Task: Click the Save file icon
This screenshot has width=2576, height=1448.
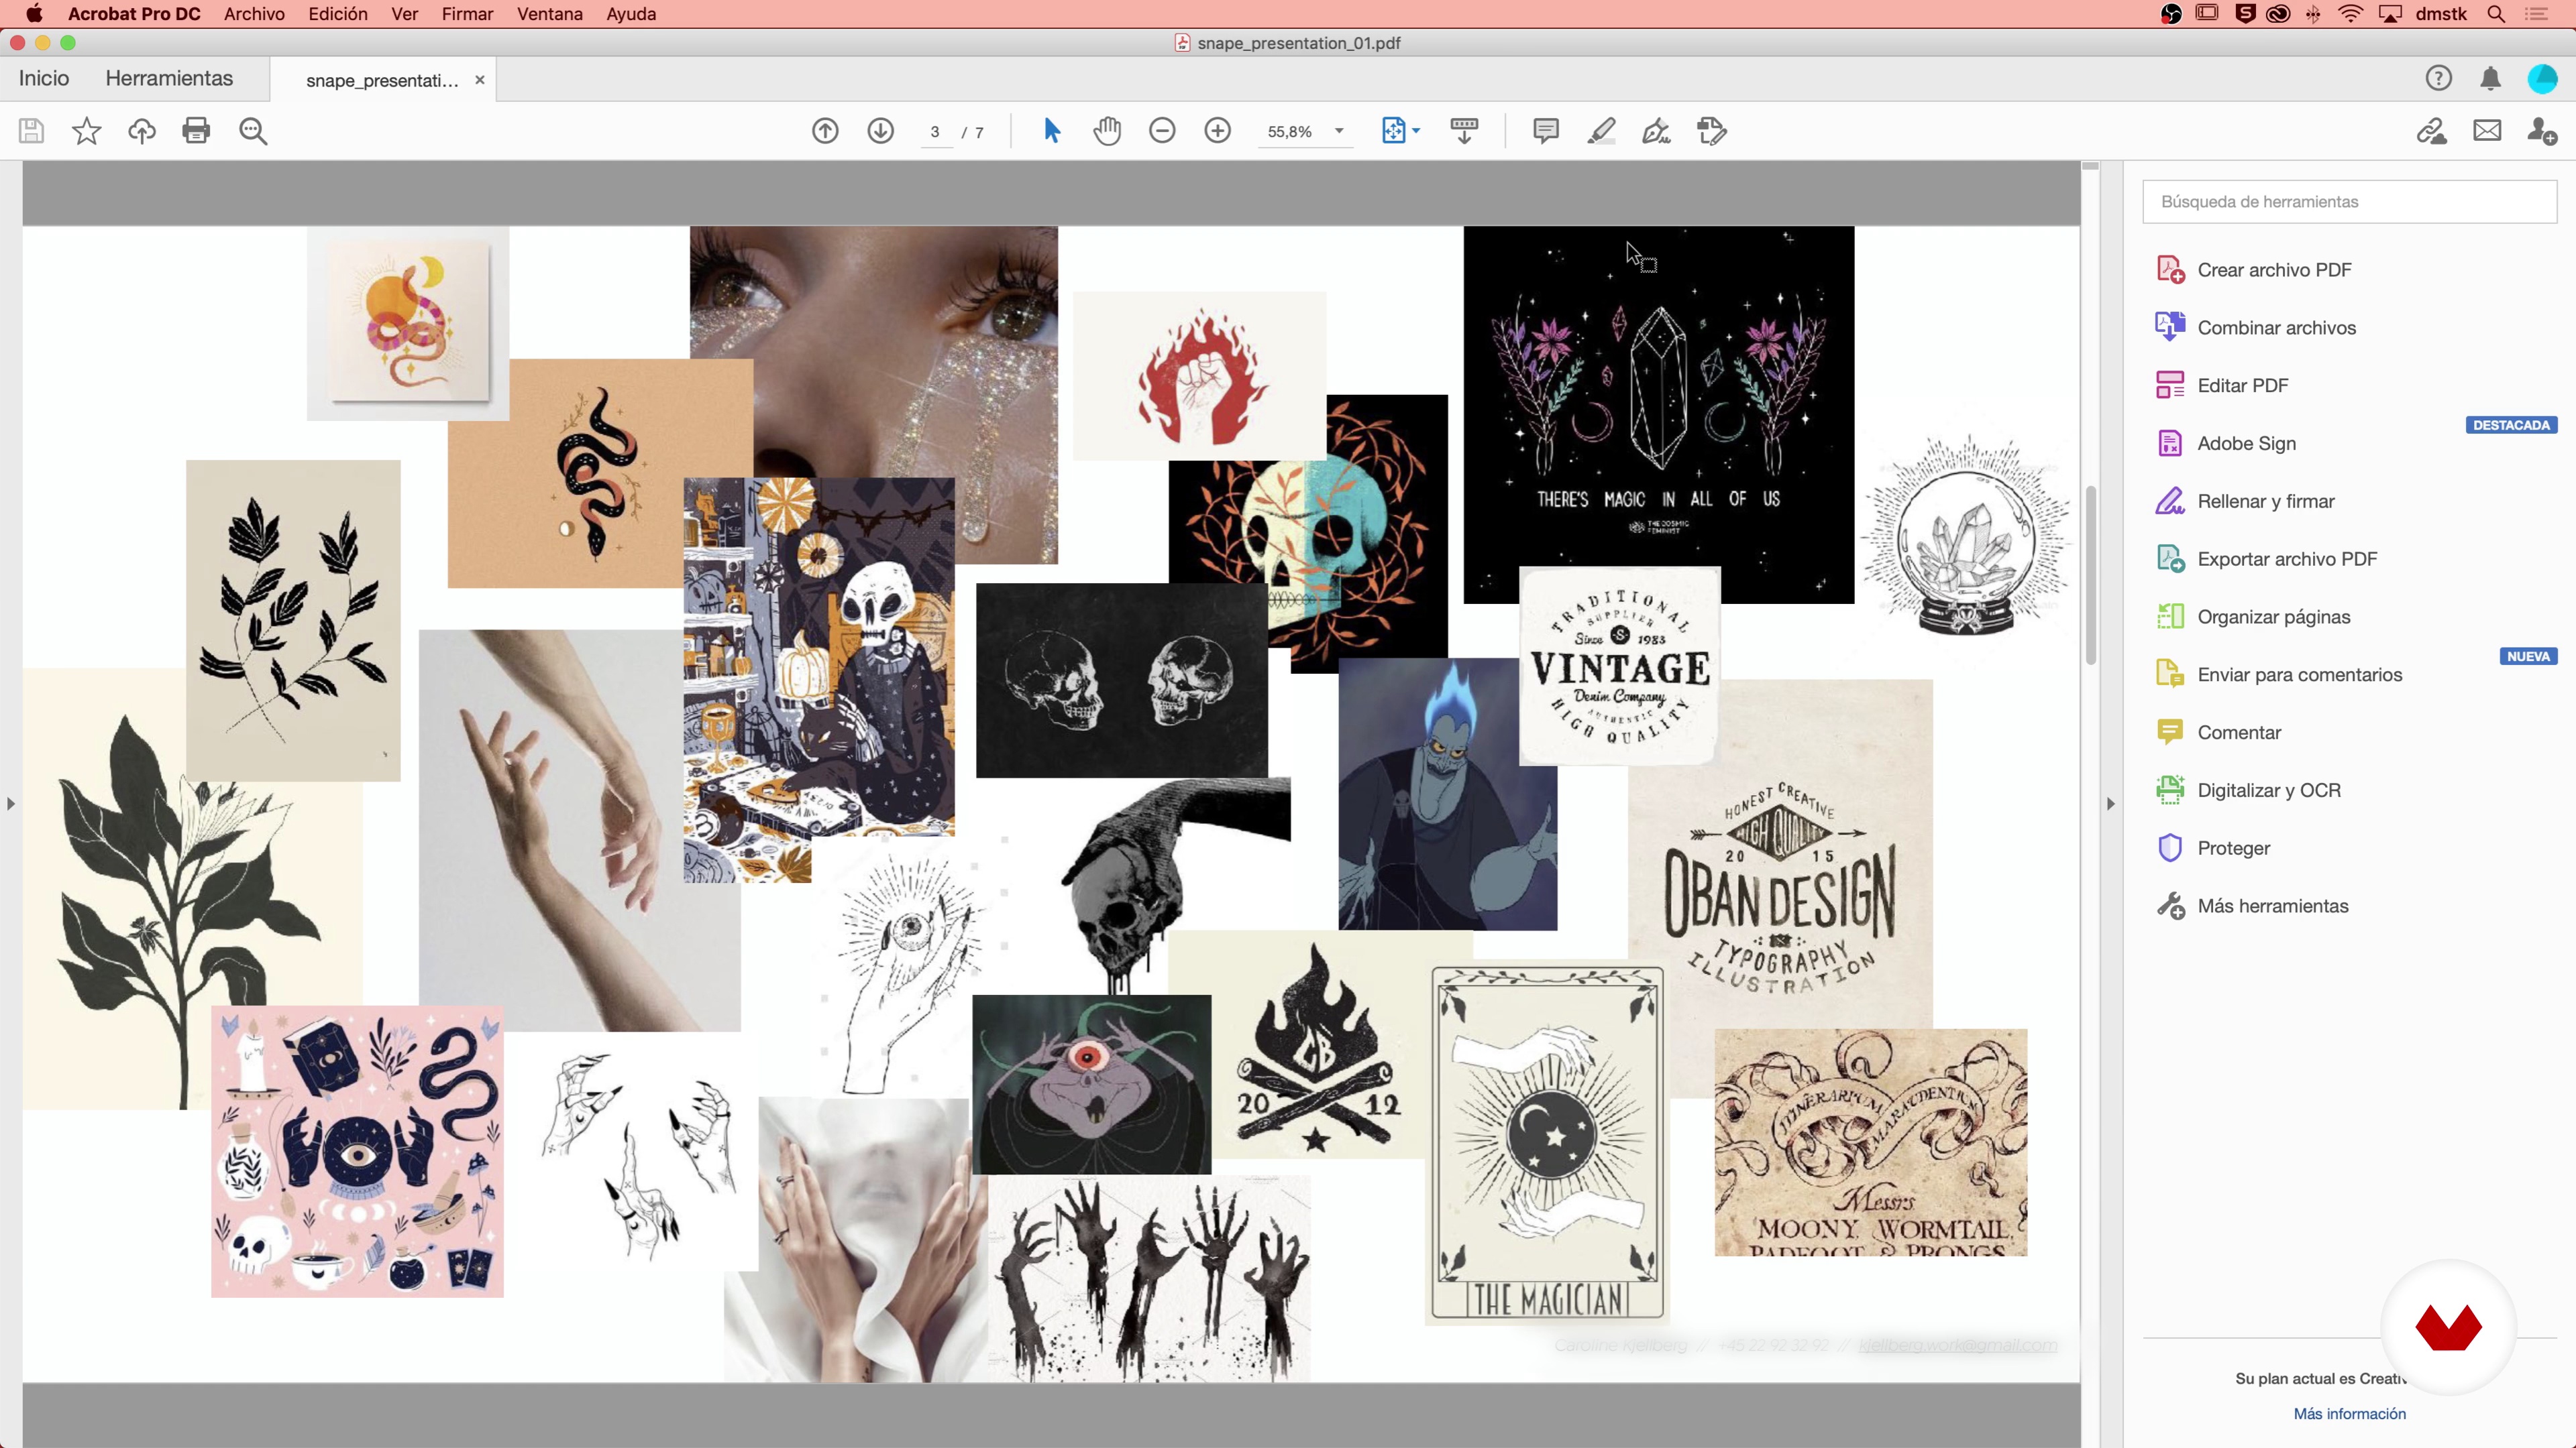Action: point(31,131)
